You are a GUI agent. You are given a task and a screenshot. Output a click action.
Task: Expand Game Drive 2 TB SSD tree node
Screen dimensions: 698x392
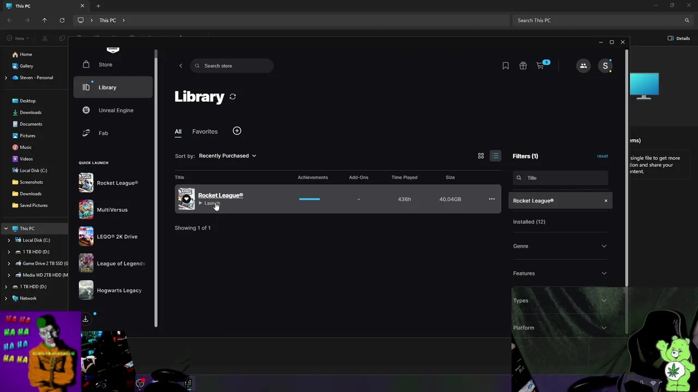pos(9,264)
